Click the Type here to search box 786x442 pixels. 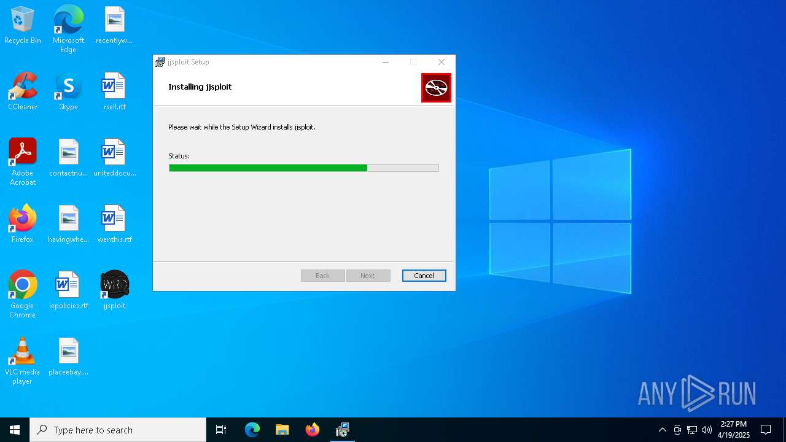point(118,430)
